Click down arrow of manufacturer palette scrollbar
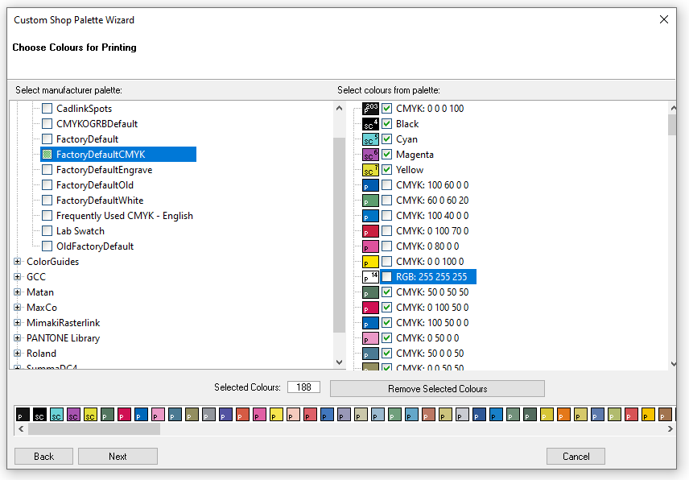This screenshot has height=480, width=689. 339,362
